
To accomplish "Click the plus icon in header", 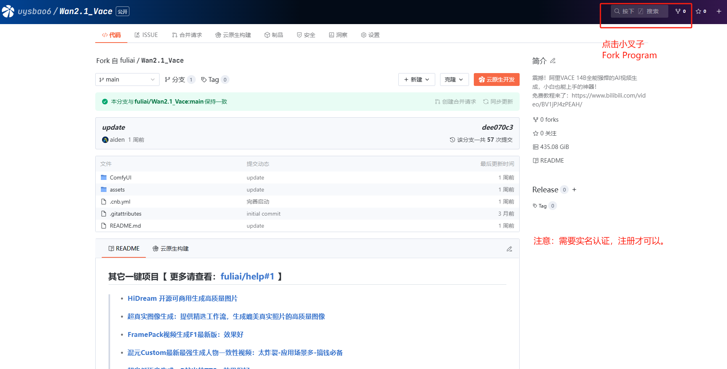I will click(719, 11).
